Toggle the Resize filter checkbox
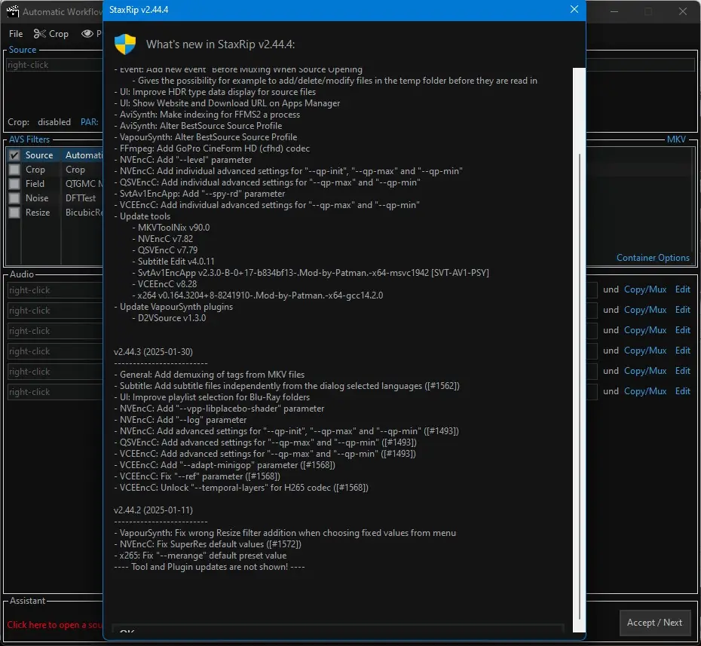 [x=14, y=213]
